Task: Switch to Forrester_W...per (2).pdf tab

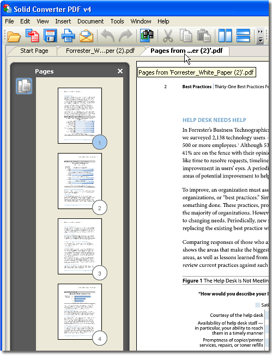Action: coord(100,51)
